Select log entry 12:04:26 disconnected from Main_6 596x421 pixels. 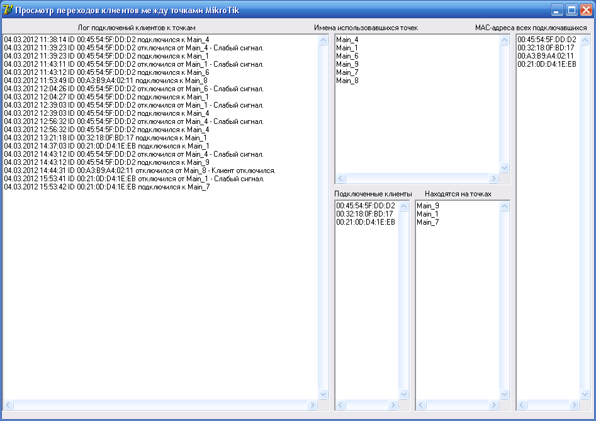[134, 89]
